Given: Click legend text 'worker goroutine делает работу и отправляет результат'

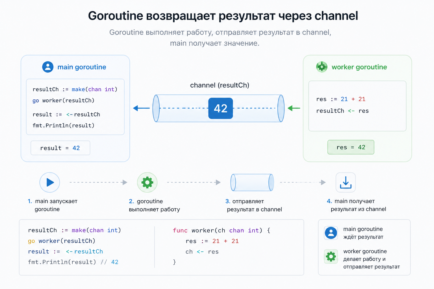Looking at the screenshot, I should click(372, 259).
